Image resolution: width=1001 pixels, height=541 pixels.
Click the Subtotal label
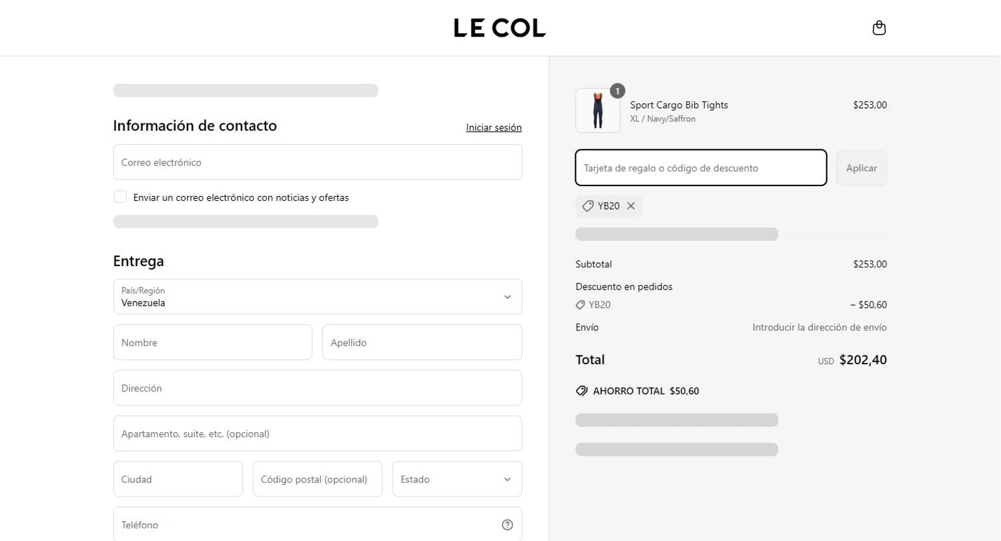(x=593, y=264)
